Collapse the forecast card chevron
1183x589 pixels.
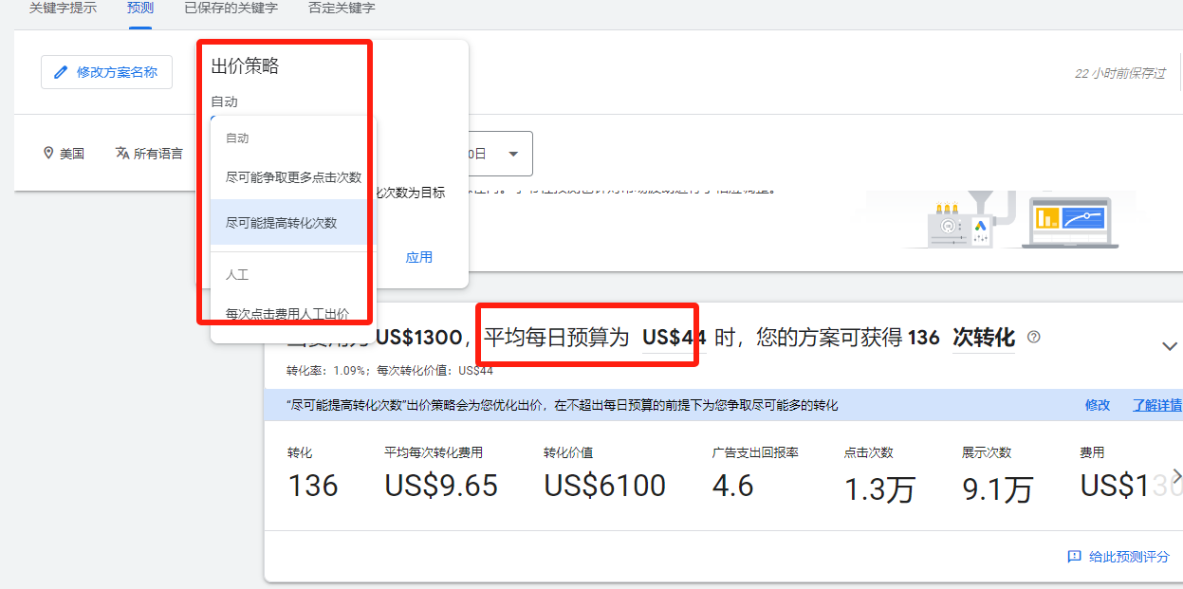[1170, 346]
